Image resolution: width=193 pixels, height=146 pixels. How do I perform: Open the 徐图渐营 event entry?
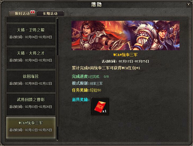(31, 81)
